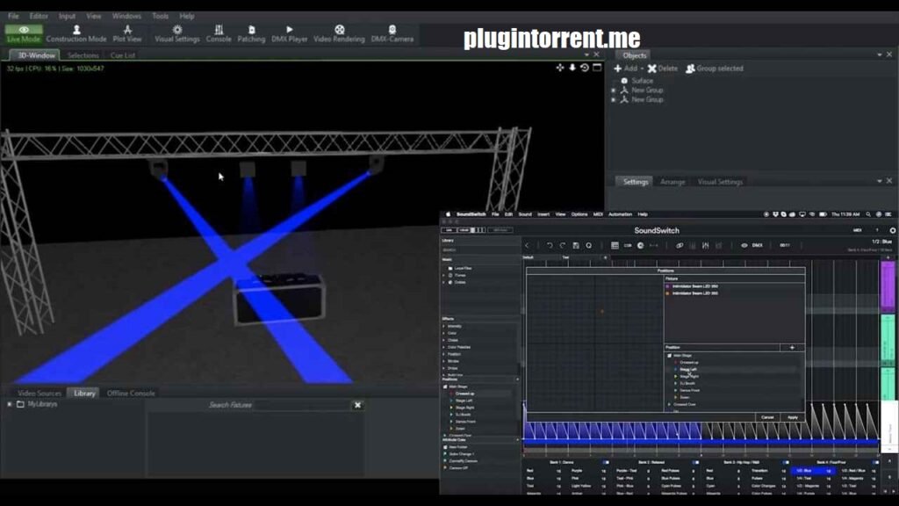Click the redo icon in SoundSwitch toolbar
The image size is (899, 506).
pos(563,246)
